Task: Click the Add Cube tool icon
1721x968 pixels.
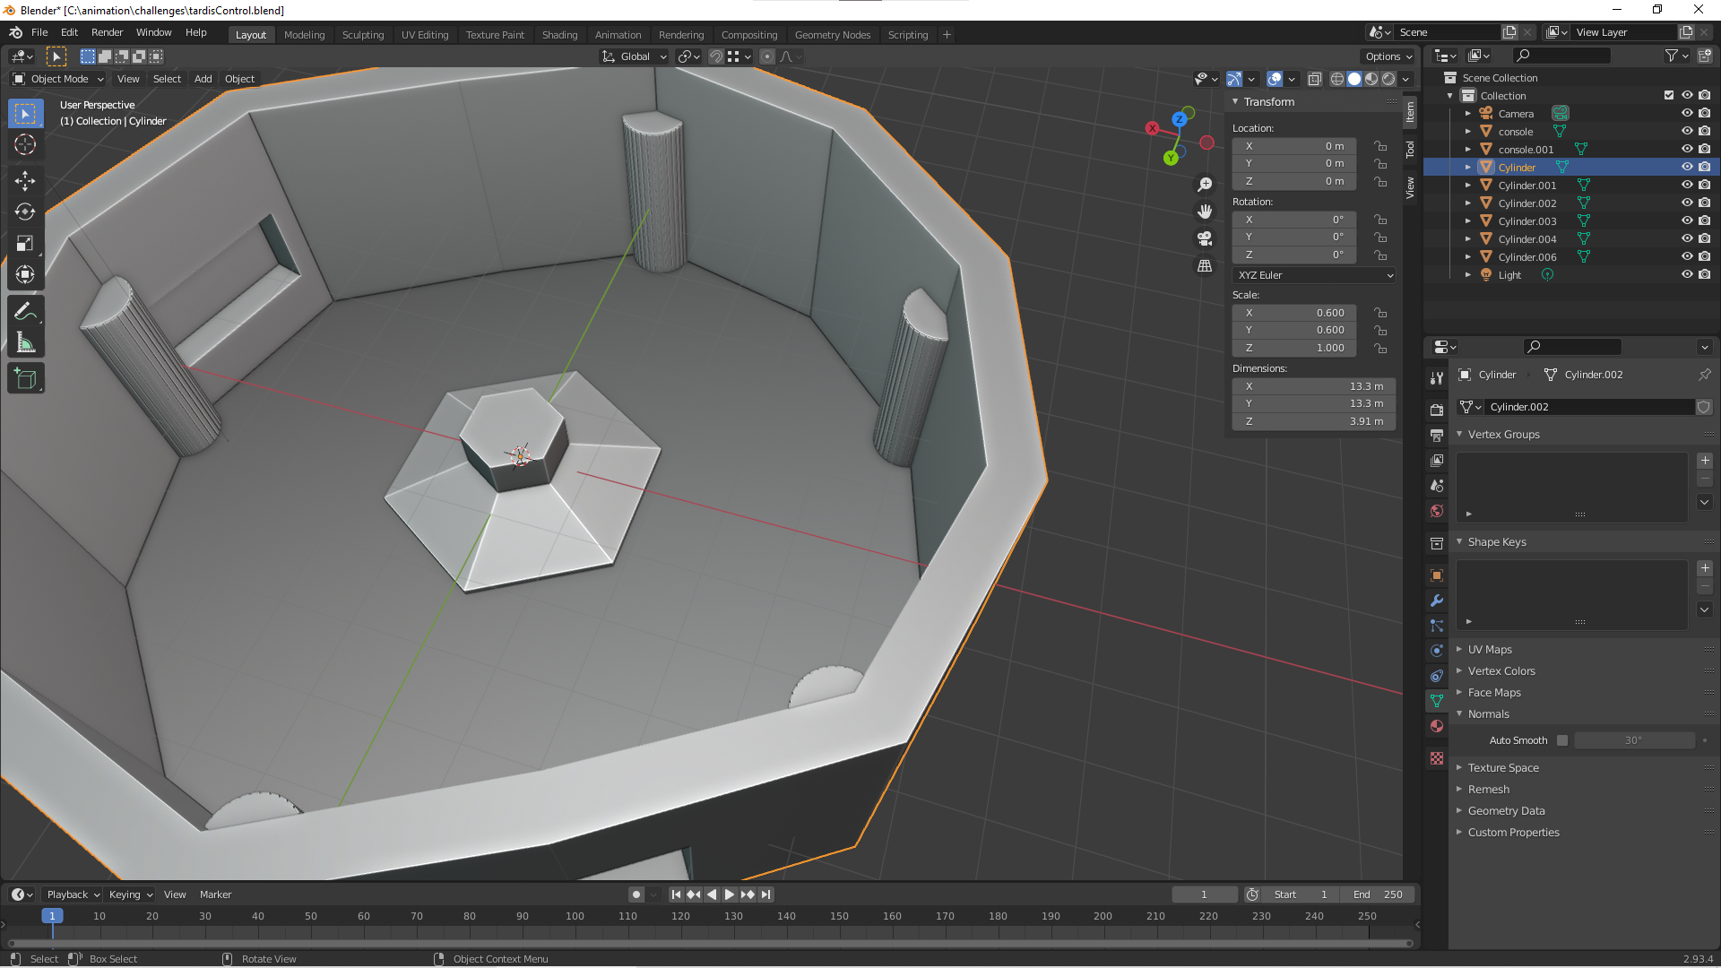Action: [25, 379]
